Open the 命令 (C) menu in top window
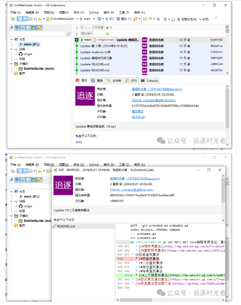This screenshot has height=305, width=241. (79, 13)
